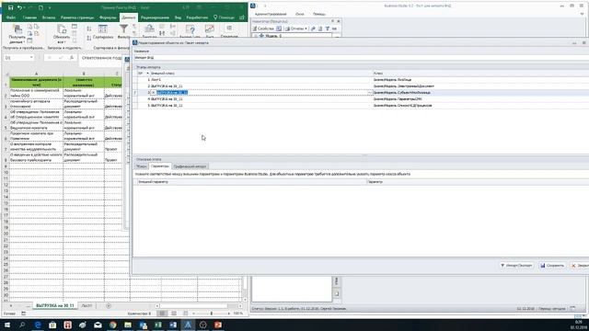Open Chrome from the taskbar
The height and width of the screenshot is (331, 589).
pos(112,325)
